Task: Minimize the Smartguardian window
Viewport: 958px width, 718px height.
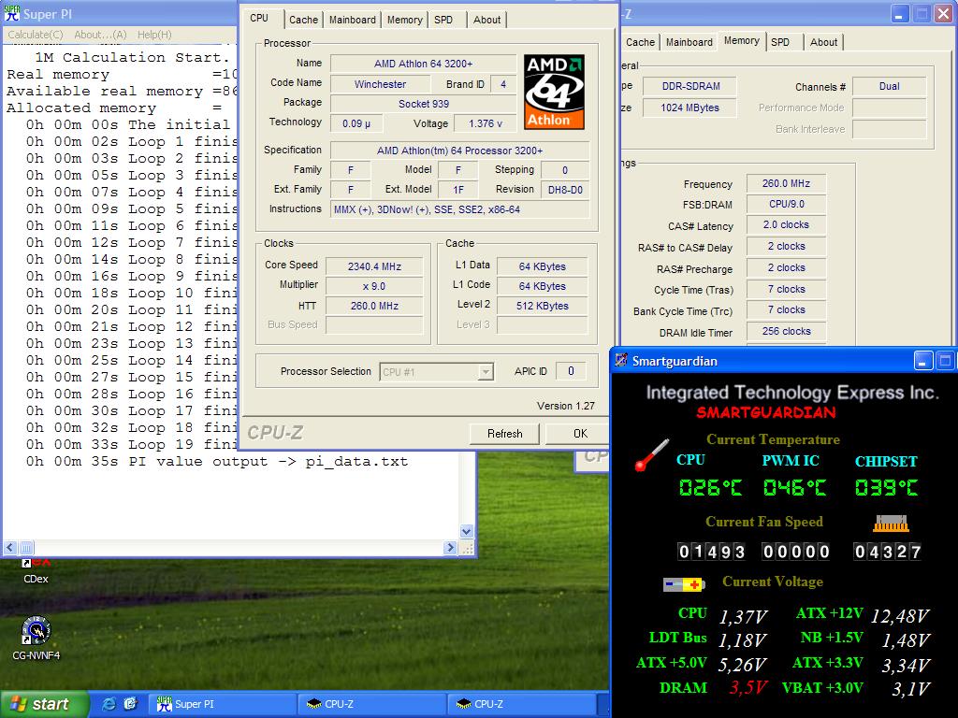Action: tap(922, 361)
